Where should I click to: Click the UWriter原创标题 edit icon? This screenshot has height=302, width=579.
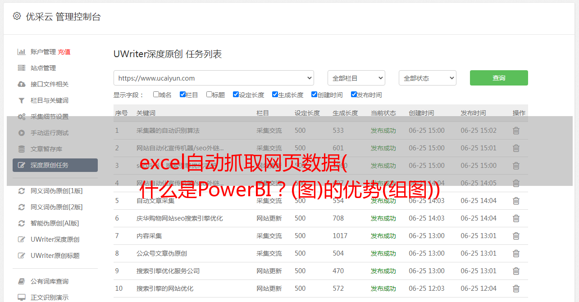tap(21, 256)
